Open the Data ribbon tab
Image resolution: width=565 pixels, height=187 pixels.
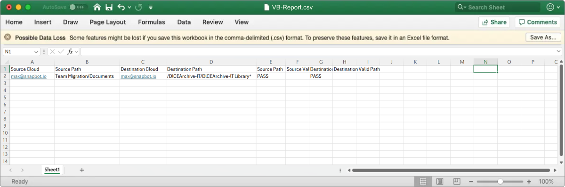[x=184, y=22]
